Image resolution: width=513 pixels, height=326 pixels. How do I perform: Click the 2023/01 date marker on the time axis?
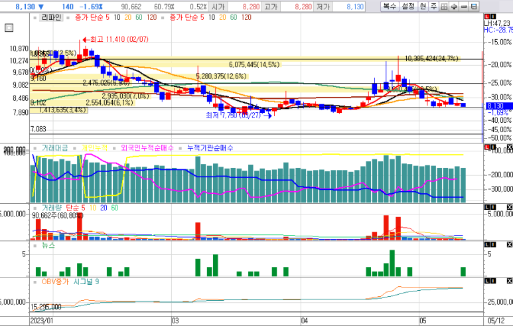click(x=42, y=321)
